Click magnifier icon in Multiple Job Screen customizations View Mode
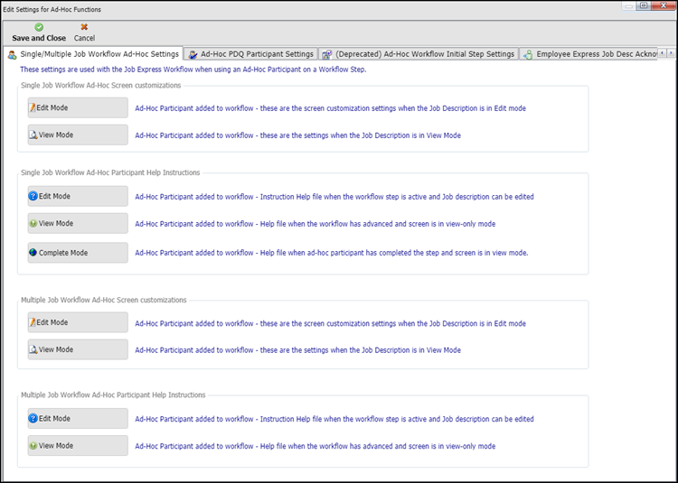The height and width of the screenshot is (483, 678). click(x=33, y=349)
